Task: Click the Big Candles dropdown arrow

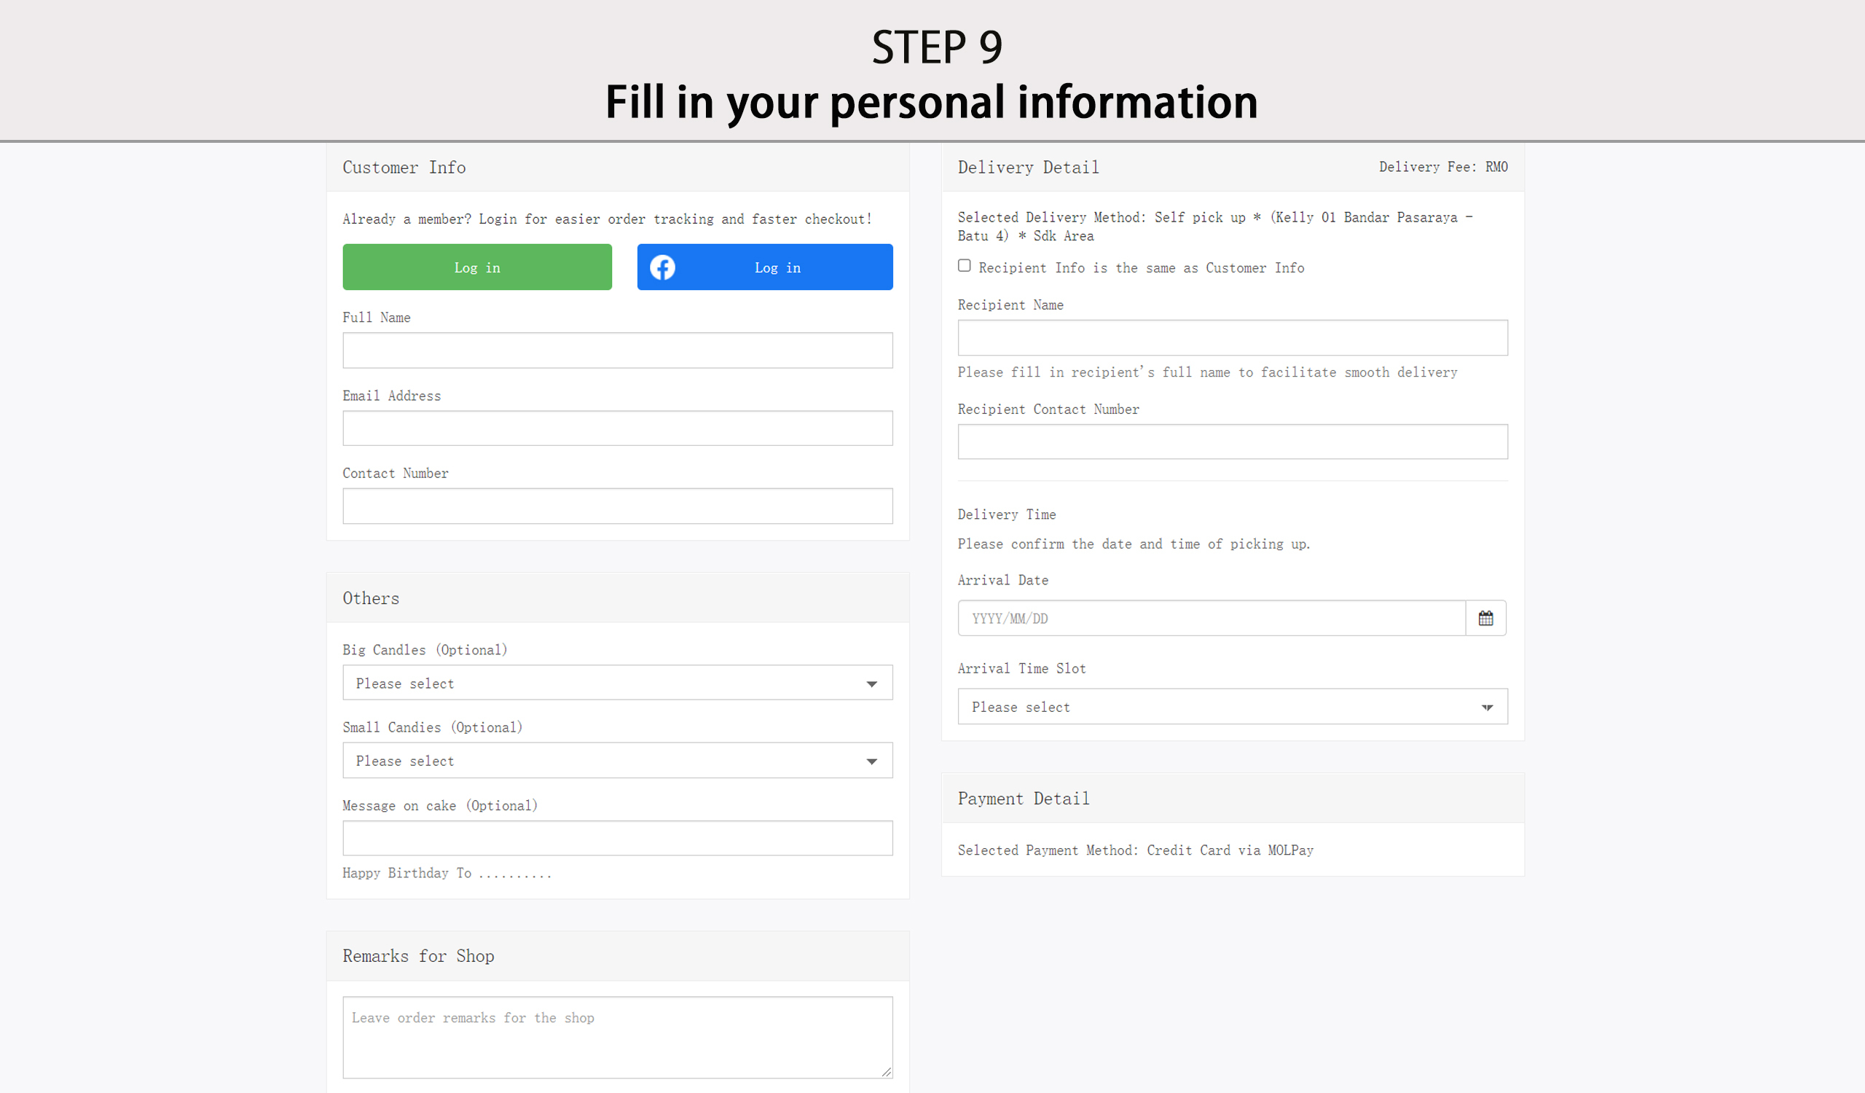Action: pos(872,683)
